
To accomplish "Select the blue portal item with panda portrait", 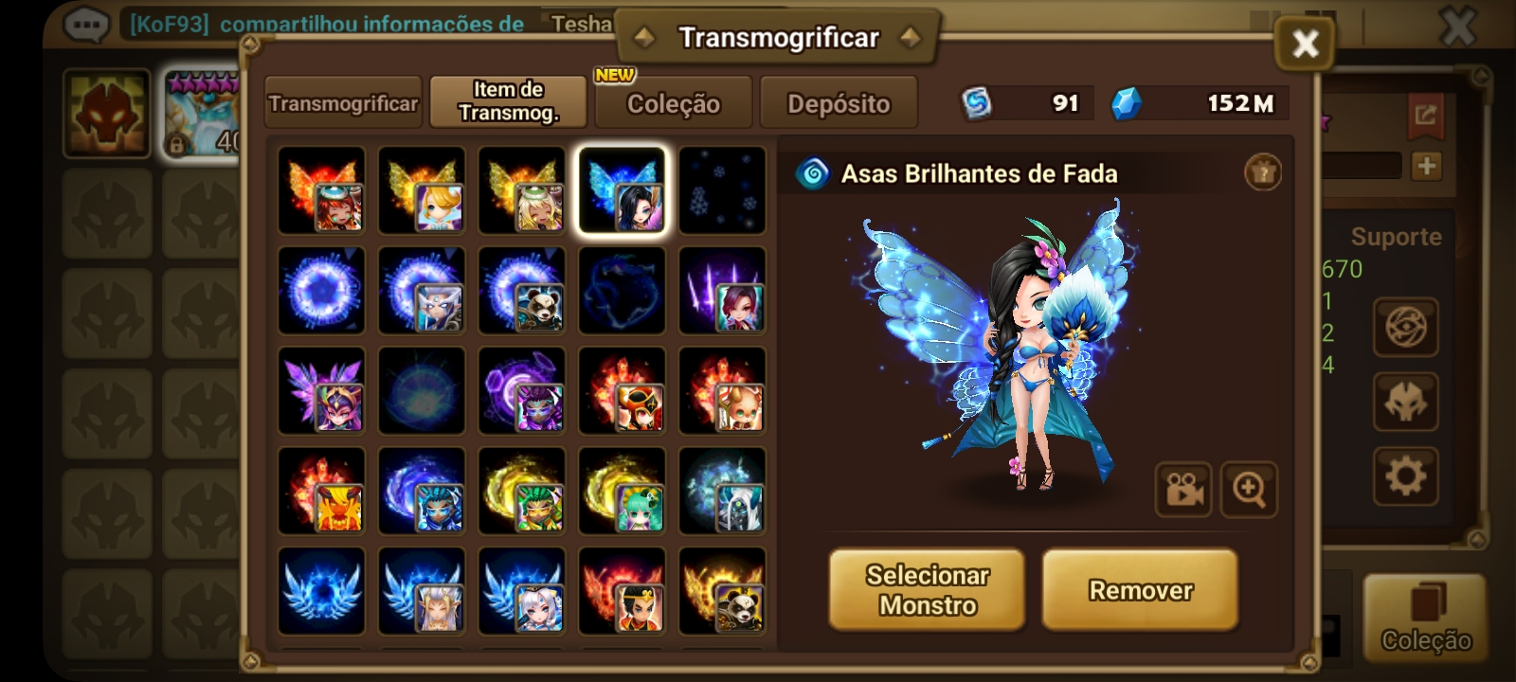I will [521, 291].
